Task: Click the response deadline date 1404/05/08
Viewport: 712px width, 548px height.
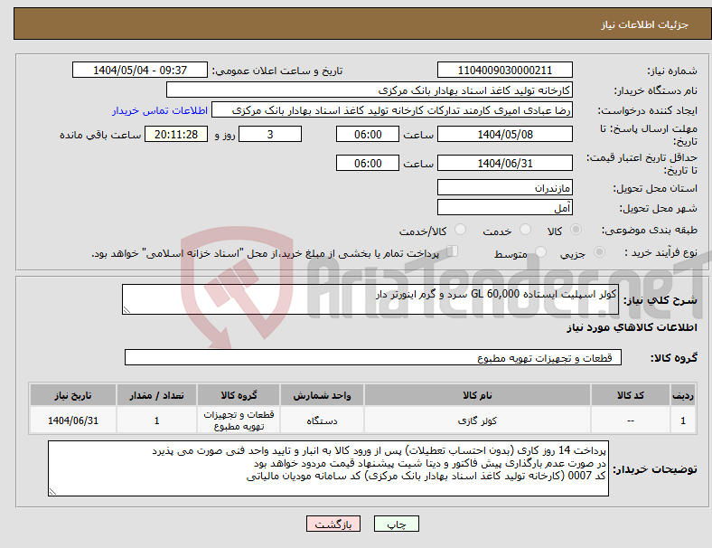Action: 504,135
